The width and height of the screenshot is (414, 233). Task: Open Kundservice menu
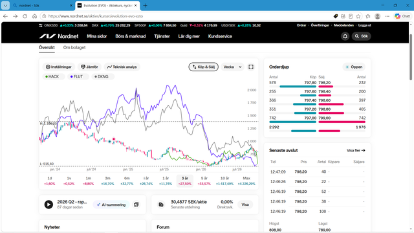pyautogui.click(x=220, y=36)
